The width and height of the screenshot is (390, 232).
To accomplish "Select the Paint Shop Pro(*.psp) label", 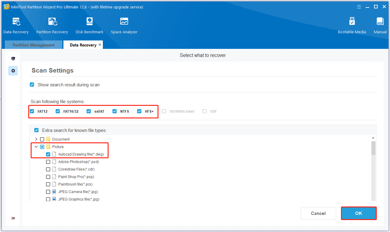I will [76, 177].
